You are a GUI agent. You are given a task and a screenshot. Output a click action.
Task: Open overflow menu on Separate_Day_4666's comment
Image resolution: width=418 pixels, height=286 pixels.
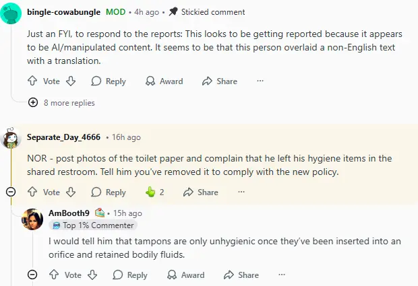pyautogui.click(x=241, y=192)
